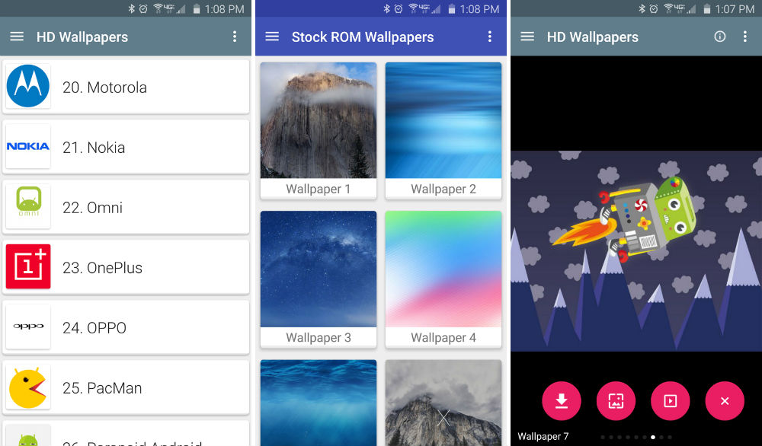Screen dimensions: 762x446
Task: Open overflow menu in Stock ROM Wallpapers bar
Action: pos(490,37)
